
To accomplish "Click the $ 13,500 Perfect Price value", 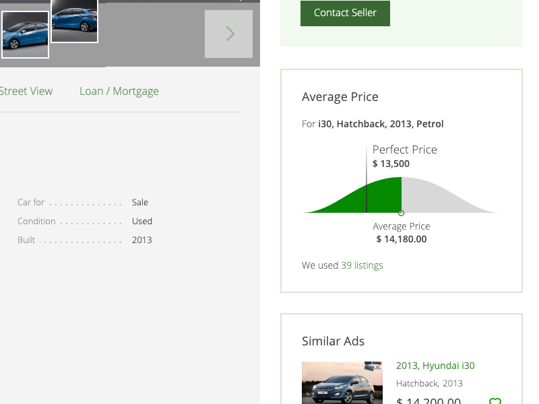I will (x=391, y=164).
